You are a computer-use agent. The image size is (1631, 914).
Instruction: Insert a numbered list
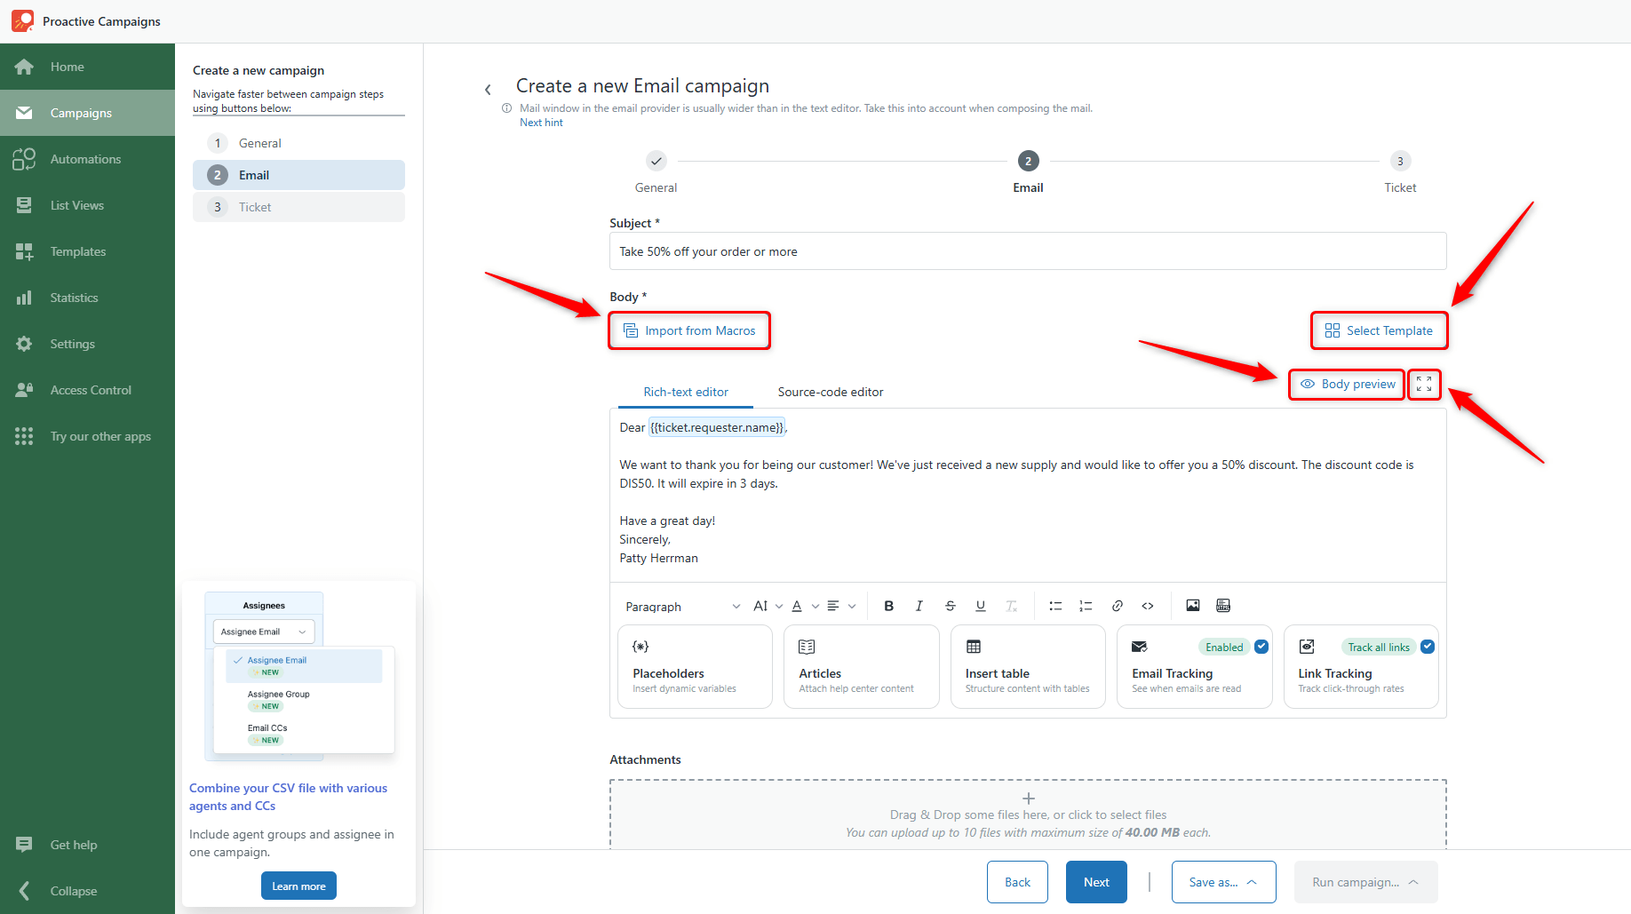(x=1086, y=606)
